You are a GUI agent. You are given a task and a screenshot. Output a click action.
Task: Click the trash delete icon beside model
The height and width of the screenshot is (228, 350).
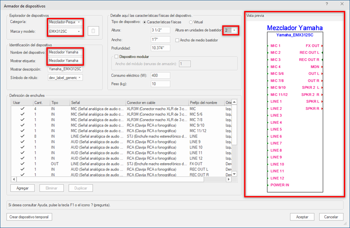click(x=93, y=31)
